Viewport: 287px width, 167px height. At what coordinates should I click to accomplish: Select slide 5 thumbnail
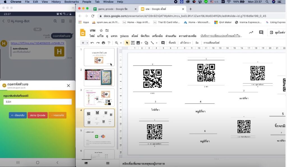(99, 138)
